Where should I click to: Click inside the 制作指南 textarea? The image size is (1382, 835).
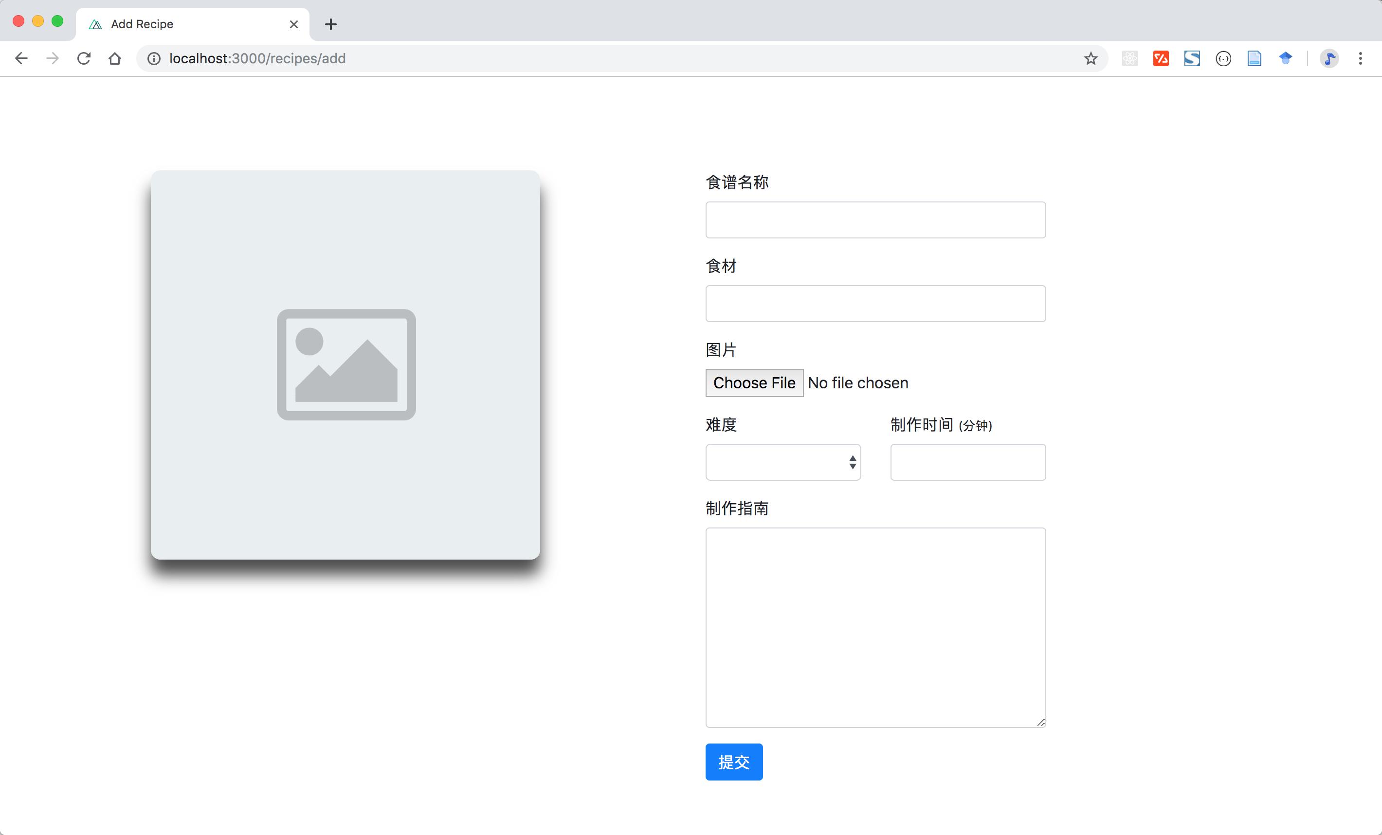click(x=875, y=627)
